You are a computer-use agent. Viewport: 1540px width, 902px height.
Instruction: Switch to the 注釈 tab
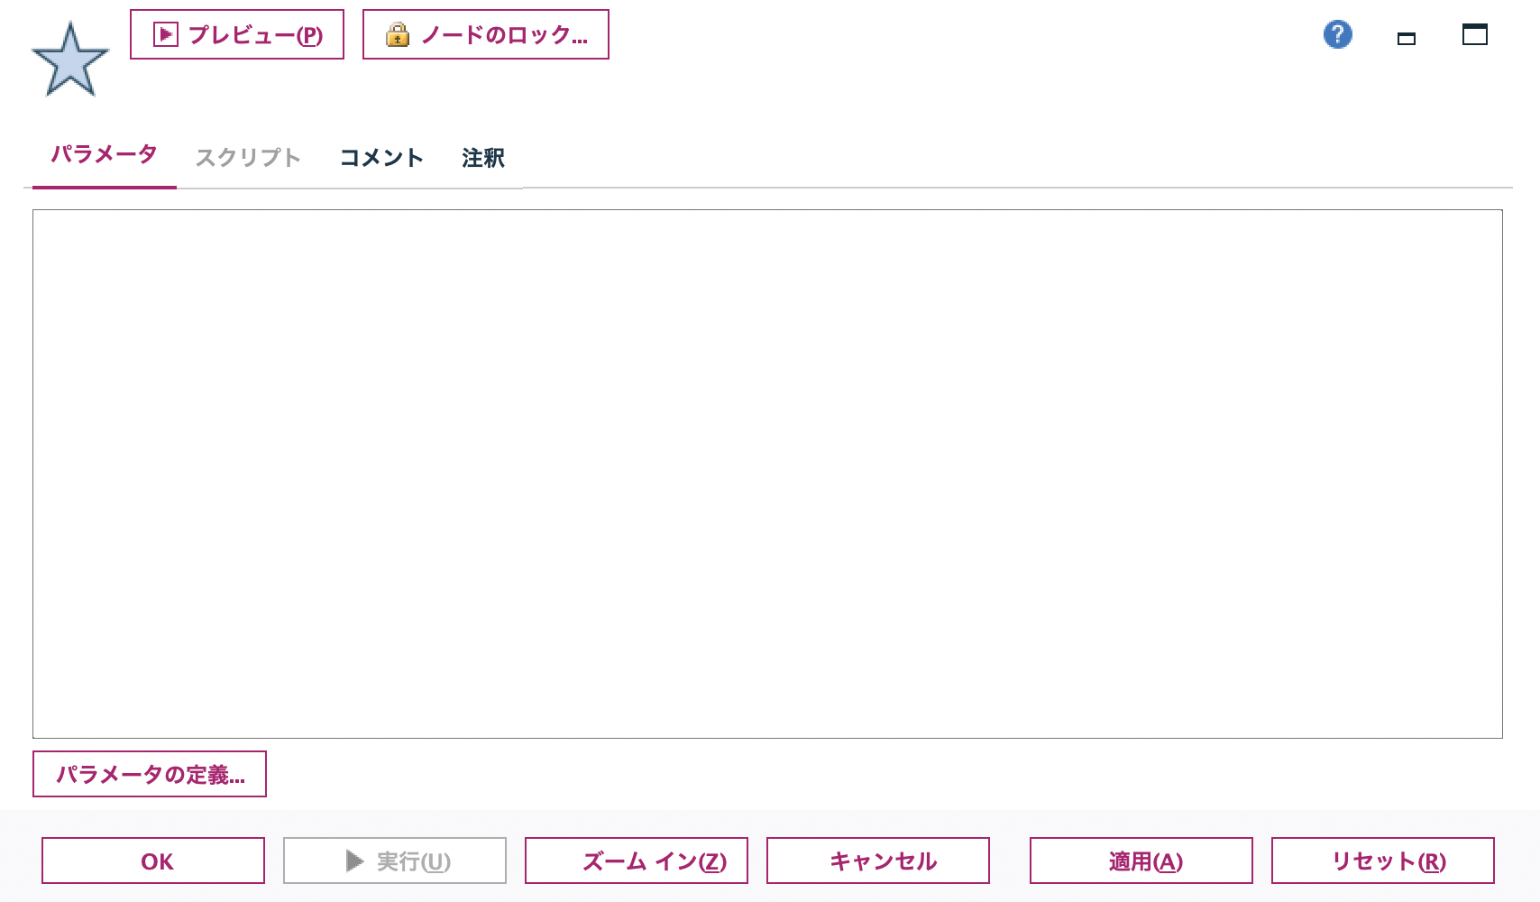(482, 157)
